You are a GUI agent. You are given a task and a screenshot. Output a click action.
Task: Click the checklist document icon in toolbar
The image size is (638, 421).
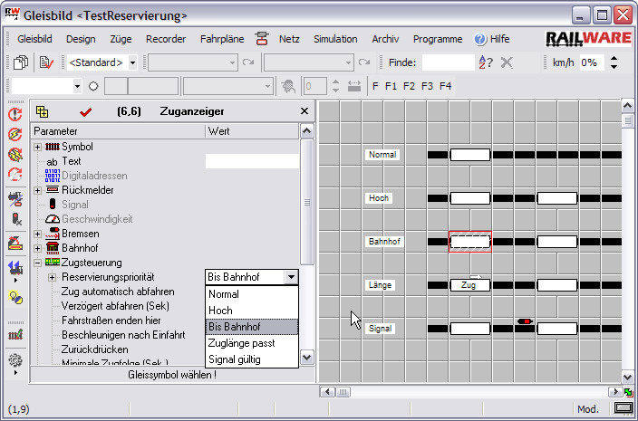point(46,62)
